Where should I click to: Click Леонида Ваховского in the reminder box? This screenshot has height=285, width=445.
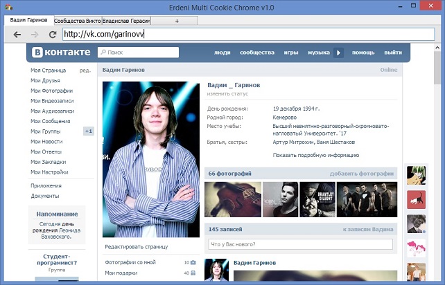(61, 233)
